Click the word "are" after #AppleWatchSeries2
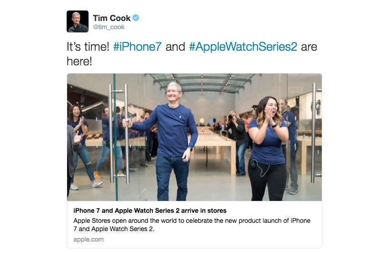The image size is (388, 253). coord(309,47)
